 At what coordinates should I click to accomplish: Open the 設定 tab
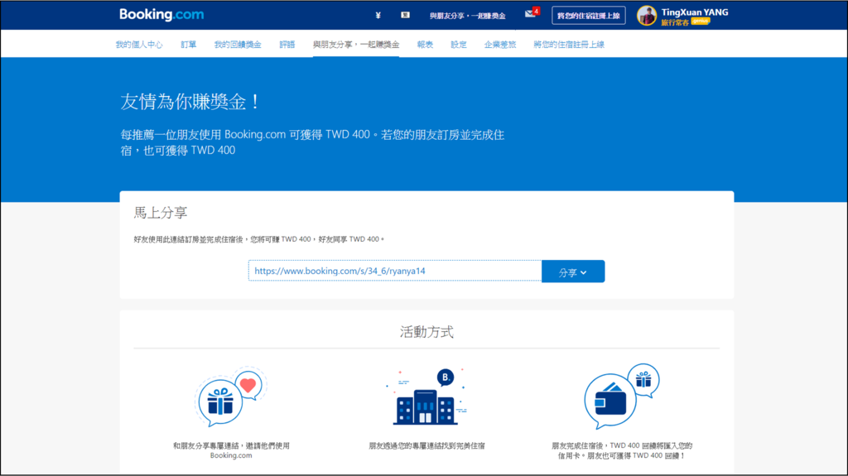(x=459, y=45)
